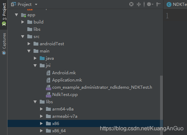Screen dimensions: 187x135
Task: Collapse the src folder
Action: click(23, 37)
